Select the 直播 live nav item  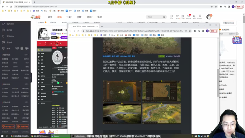(59, 17)
